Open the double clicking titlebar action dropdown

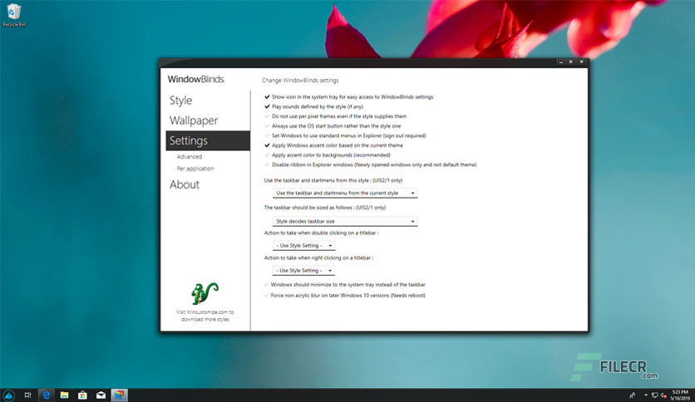[303, 245]
